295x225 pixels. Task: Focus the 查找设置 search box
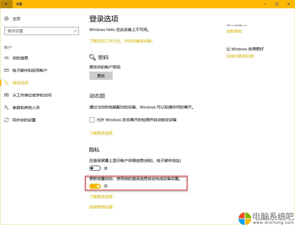pos(42,31)
